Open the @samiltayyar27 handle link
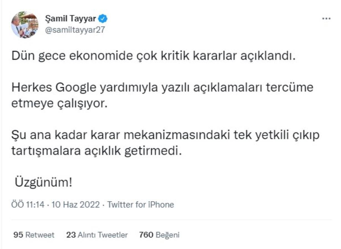Screen dimensions: 341x249 pos(75,30)
